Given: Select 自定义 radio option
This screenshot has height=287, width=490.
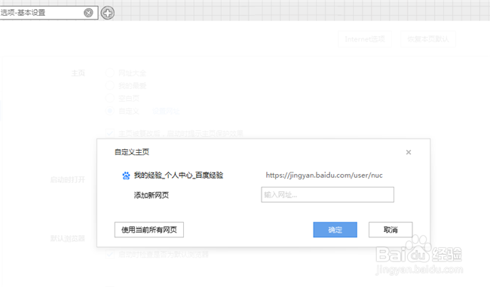Looking at the screenshot, I should point(110,111).
